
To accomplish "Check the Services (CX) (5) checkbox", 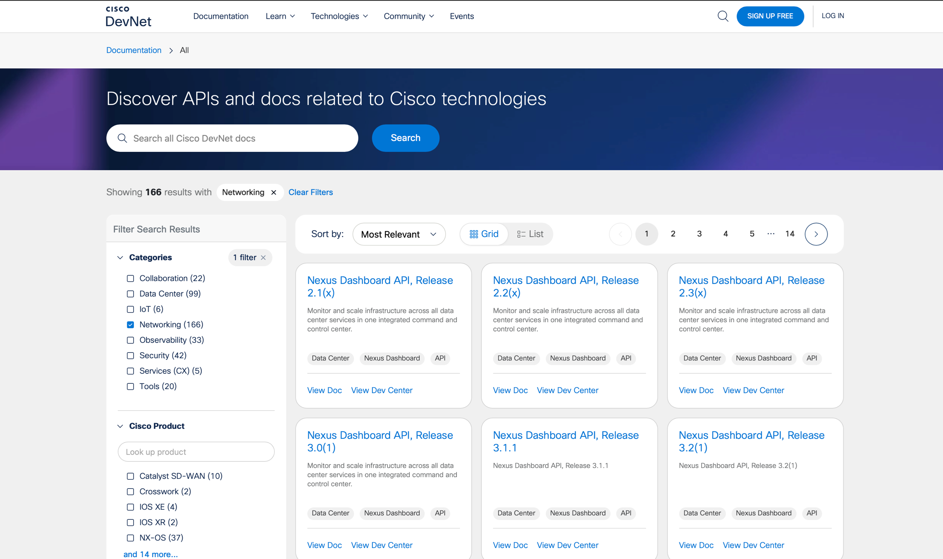I will [x=131, y=371].
